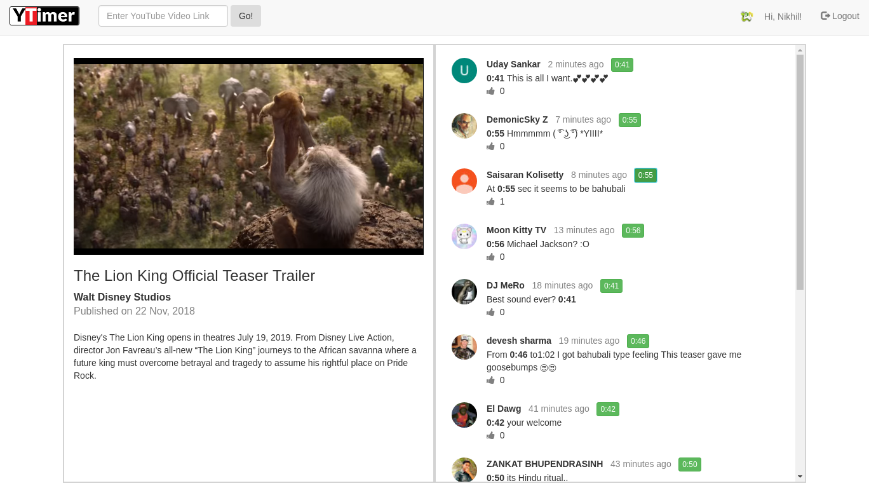The width and height of the screenshot is (869, 488).
Task: Open devesh sharma's avatar
Action: pyautogui.click(x=464, y=347)
